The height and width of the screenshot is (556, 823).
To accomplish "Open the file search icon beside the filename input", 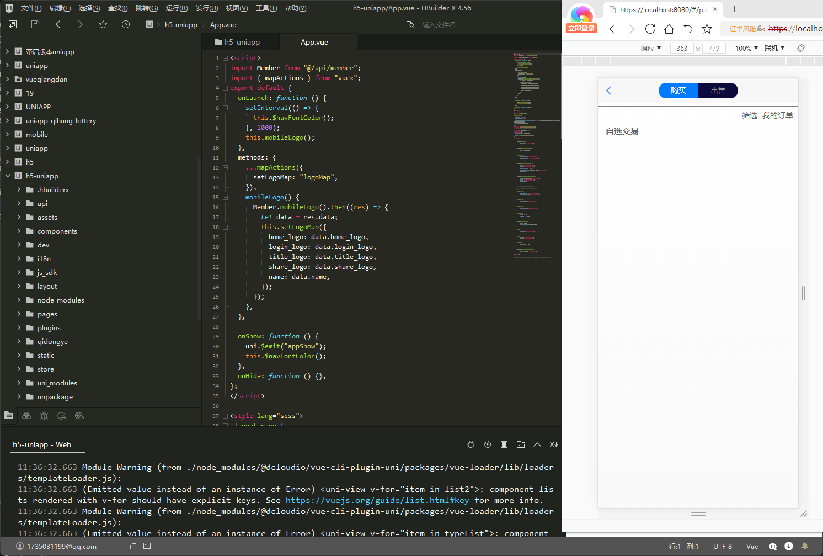I will (410, 24).
